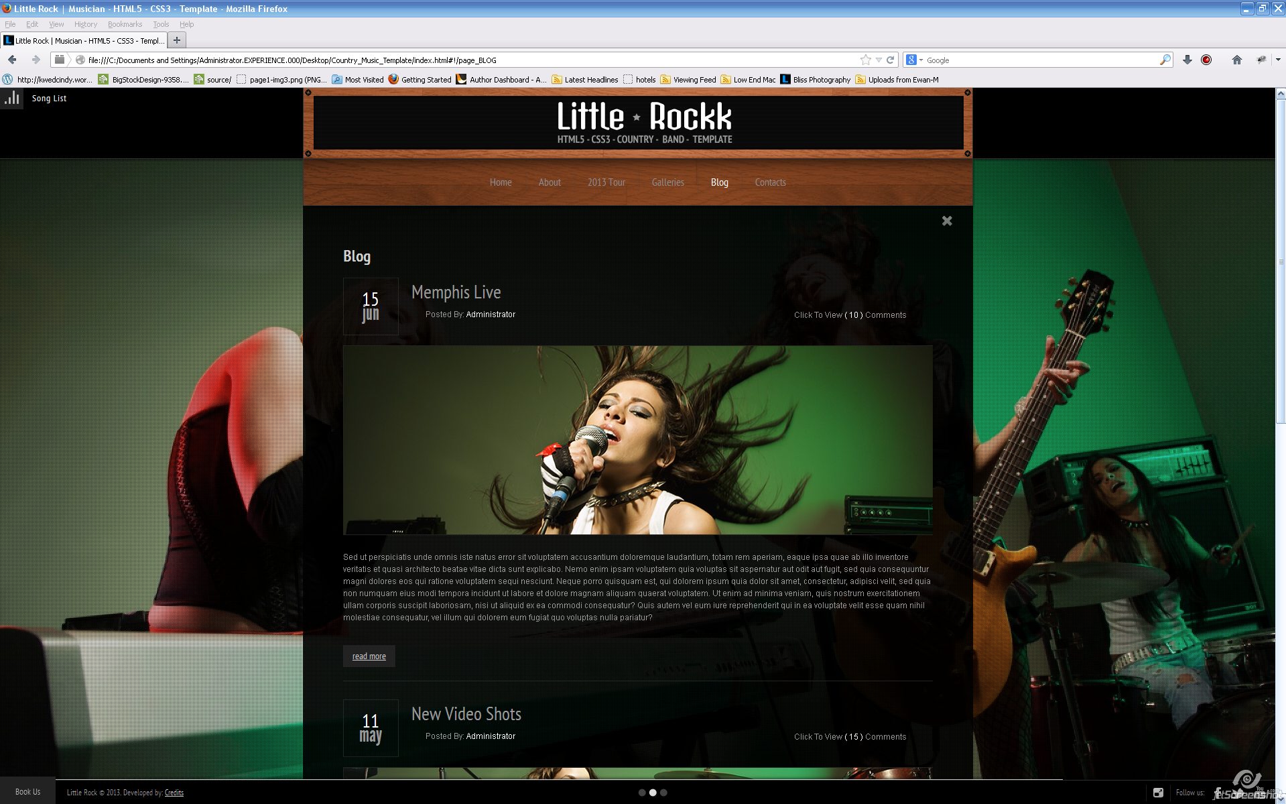Open the History menu
1286x804 pixels.
pos(86,24)
